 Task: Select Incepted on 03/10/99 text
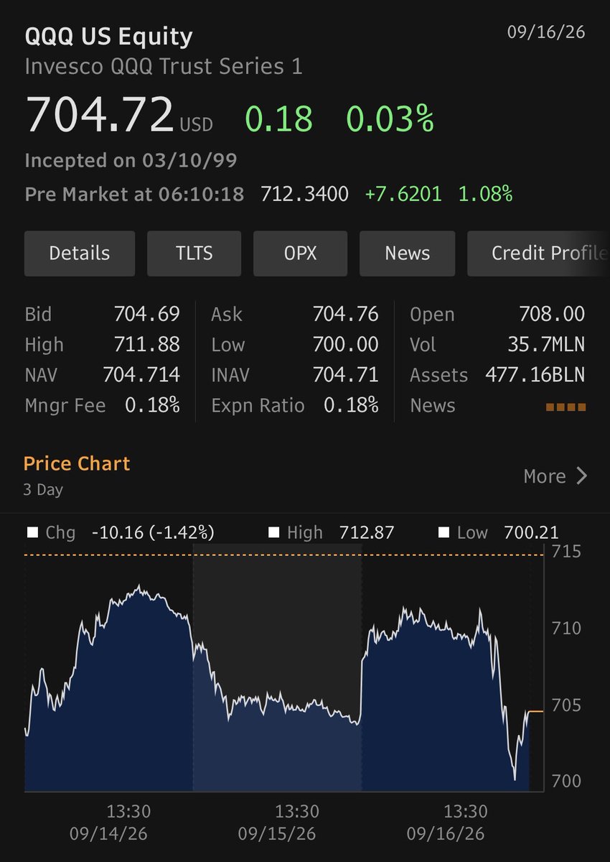[131, 160]
